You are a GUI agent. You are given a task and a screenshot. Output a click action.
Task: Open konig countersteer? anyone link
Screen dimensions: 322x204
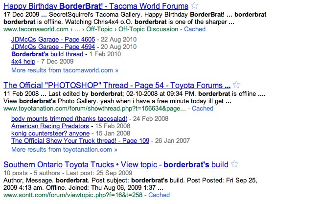50,134
